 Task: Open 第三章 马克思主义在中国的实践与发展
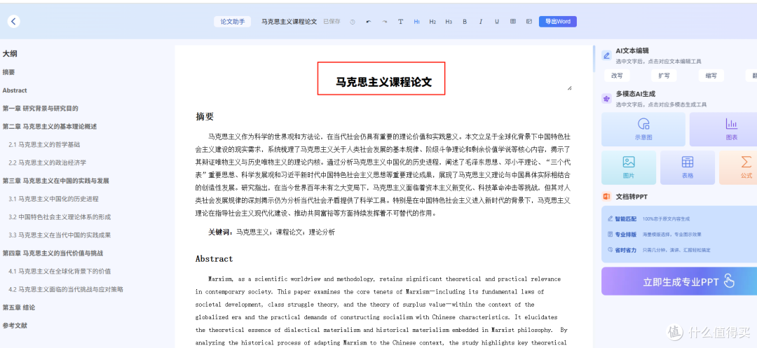55,181
